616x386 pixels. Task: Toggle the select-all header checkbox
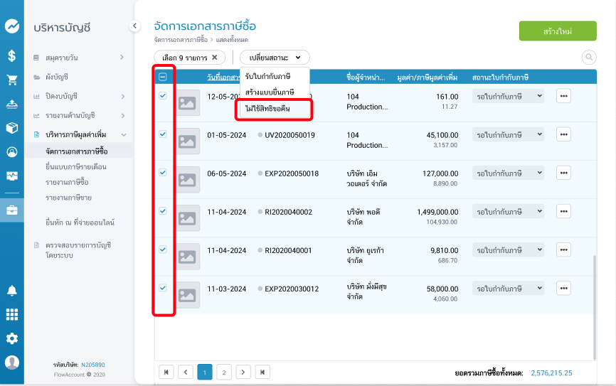tap(162, 77)
